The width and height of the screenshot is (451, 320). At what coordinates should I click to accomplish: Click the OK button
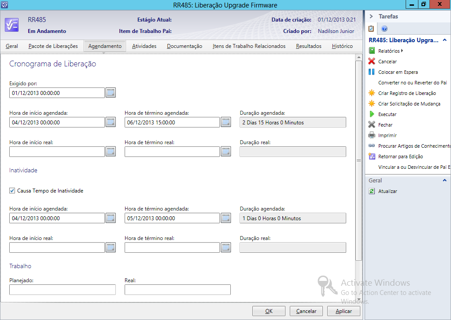[269, 311]
